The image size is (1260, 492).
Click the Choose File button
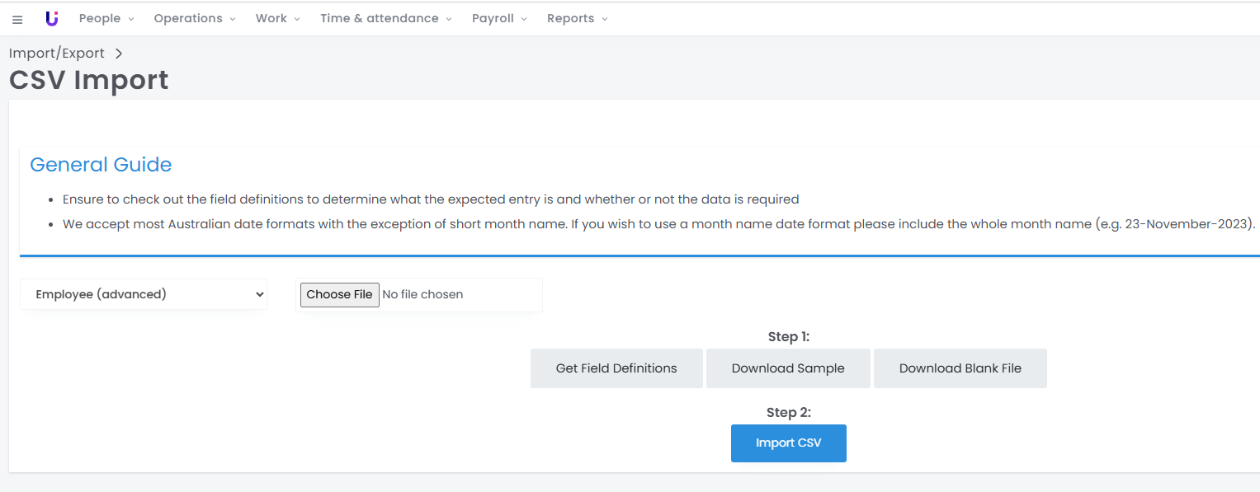pos(339,294)
